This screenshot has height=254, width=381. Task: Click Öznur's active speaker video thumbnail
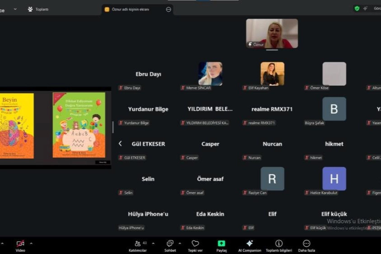pos(272,33)
